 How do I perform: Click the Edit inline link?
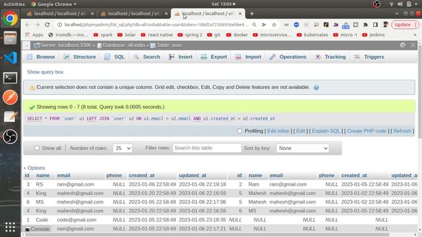click(x=278, y=131)
